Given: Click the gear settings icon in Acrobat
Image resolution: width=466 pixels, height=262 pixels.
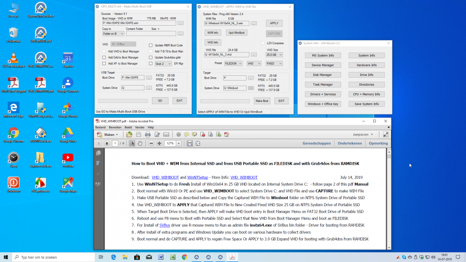Looking at the screenshot, I should pyautogui.click(x=178, y=134).
